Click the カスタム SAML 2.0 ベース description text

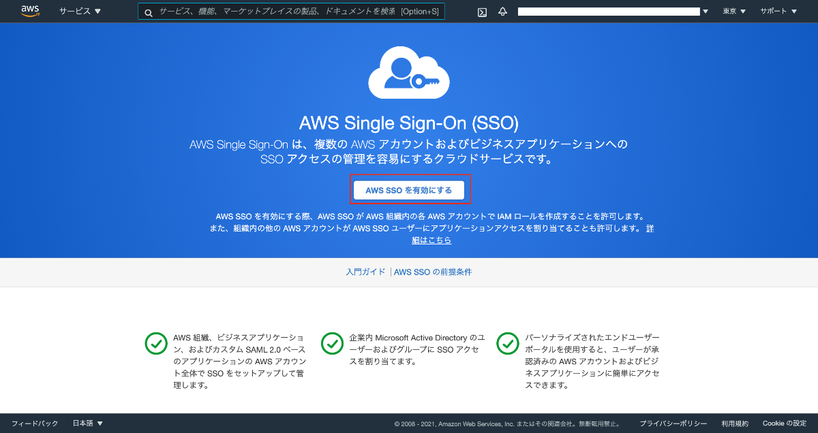pyautogui.click(x=240, y=361)
